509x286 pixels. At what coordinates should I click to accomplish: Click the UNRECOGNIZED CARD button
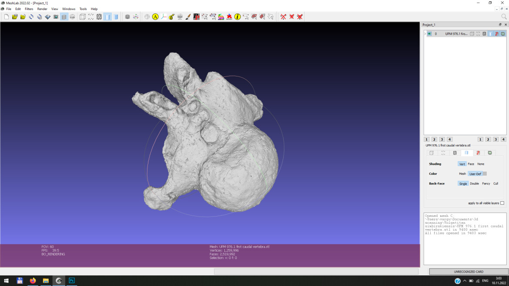pyautogui.click(x=469, y=272)
